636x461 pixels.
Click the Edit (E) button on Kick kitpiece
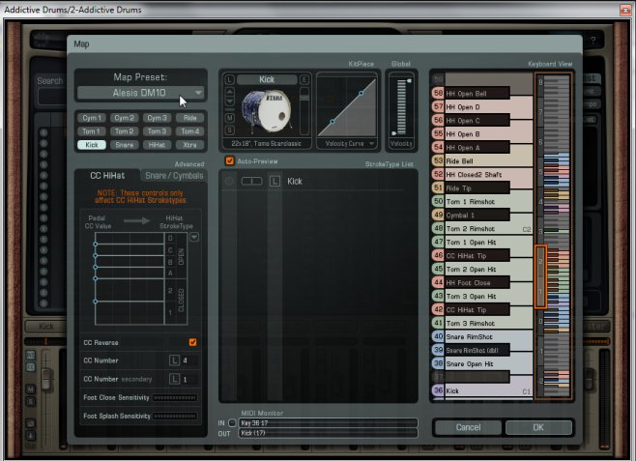point(304,79)
